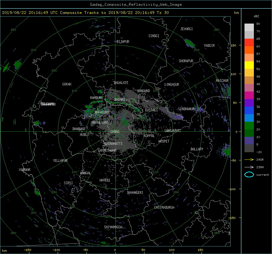Click the GOKAK city label

point(67,84)
